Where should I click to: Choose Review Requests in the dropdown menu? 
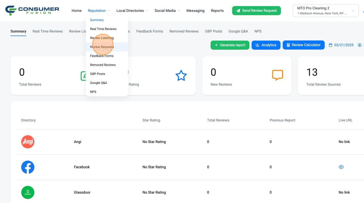(x=107, y=47)
